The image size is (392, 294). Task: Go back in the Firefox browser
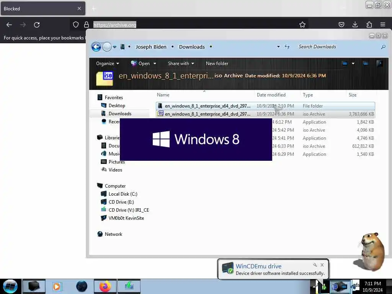tap(9, 25)
